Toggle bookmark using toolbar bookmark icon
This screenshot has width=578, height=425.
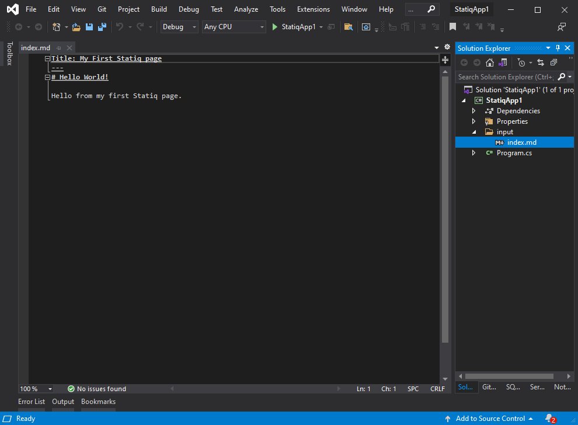click(452, 27)
